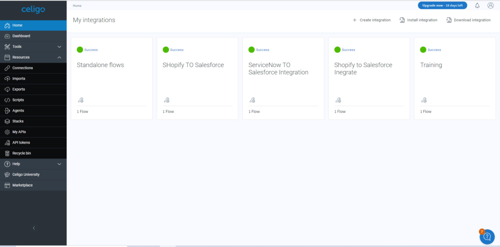Collapse the Resources section chevron
Screen dimensions: 500x247
pos(59,57)
